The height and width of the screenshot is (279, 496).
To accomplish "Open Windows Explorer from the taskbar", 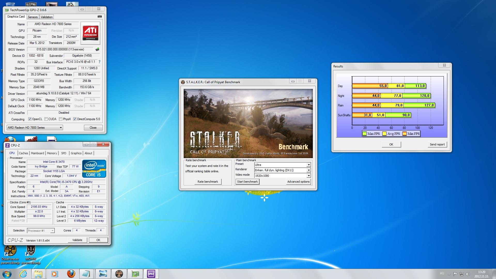I will (x=38, y=274).
